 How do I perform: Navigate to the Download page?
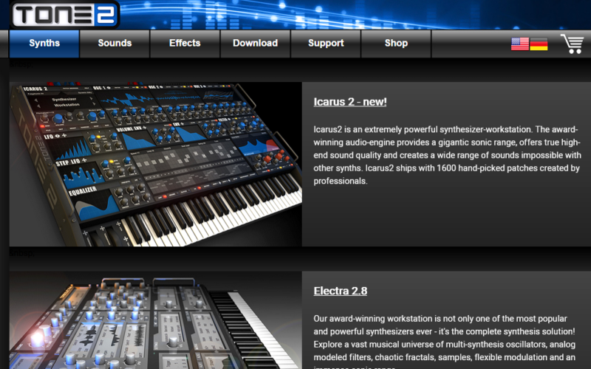point(255,44)
